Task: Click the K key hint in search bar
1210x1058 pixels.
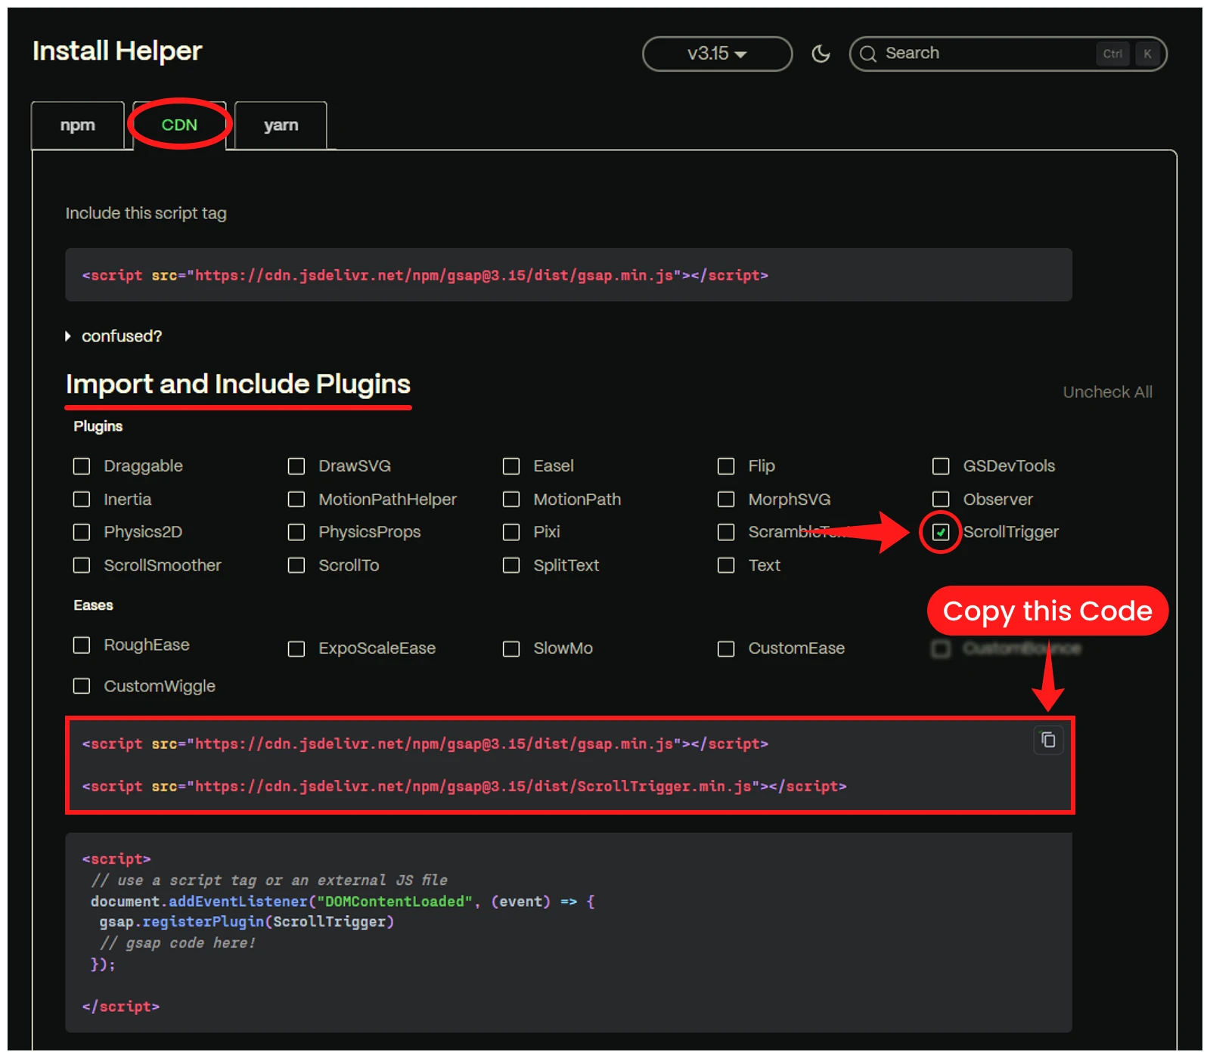Action: click(1147, 54)
